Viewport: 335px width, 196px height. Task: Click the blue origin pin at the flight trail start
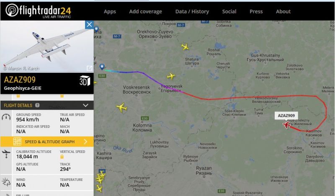tap(102, 67)
